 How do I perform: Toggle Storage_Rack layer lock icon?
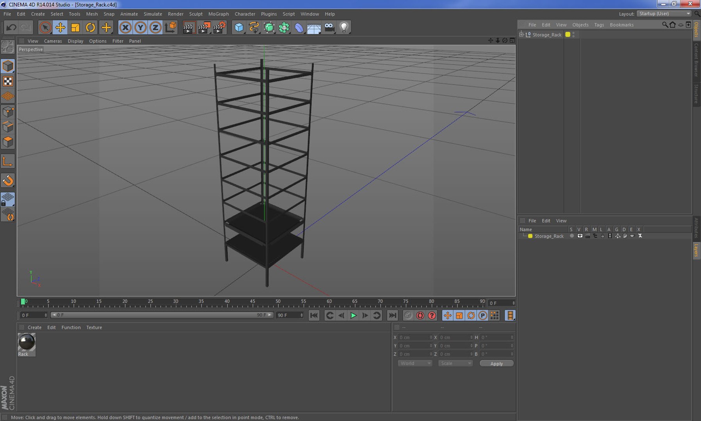pos(602,236)
